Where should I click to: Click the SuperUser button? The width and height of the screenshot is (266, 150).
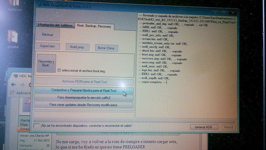(48, 46)
